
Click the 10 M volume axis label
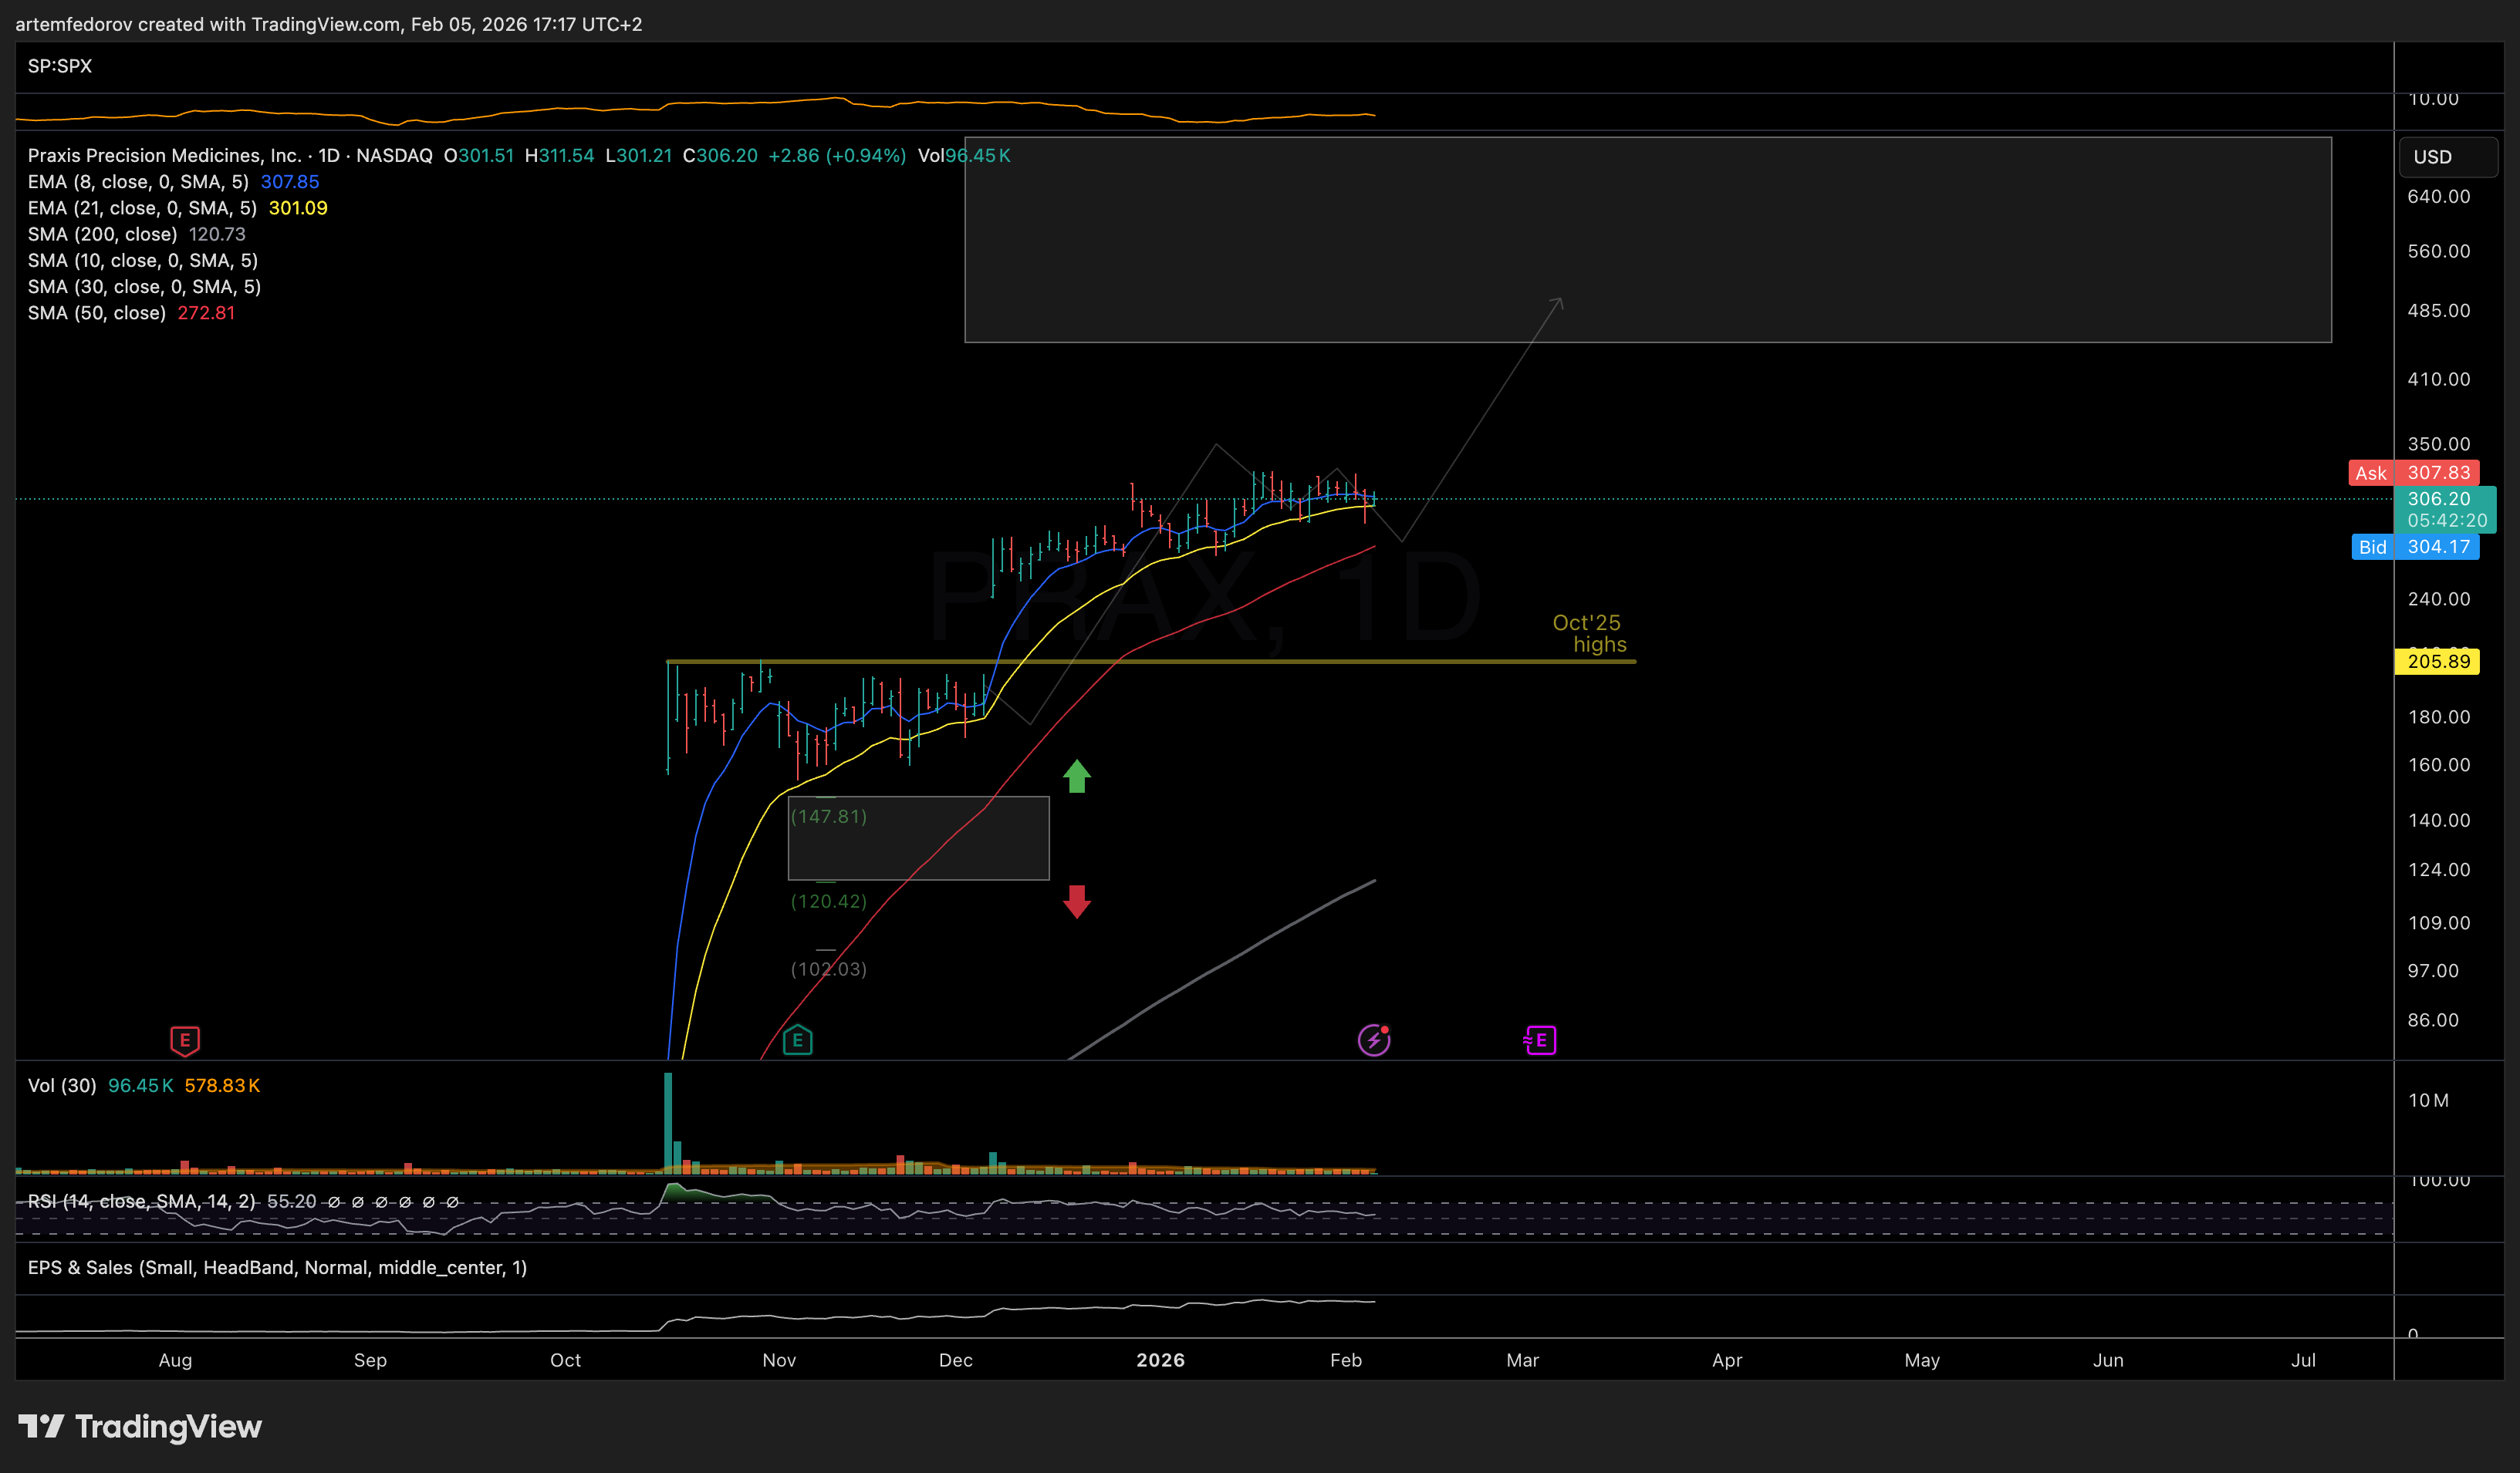[x=2429, y=1101]
